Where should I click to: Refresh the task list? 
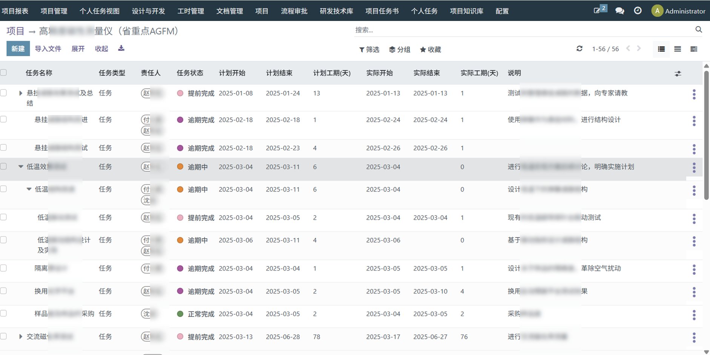(579, 49)
